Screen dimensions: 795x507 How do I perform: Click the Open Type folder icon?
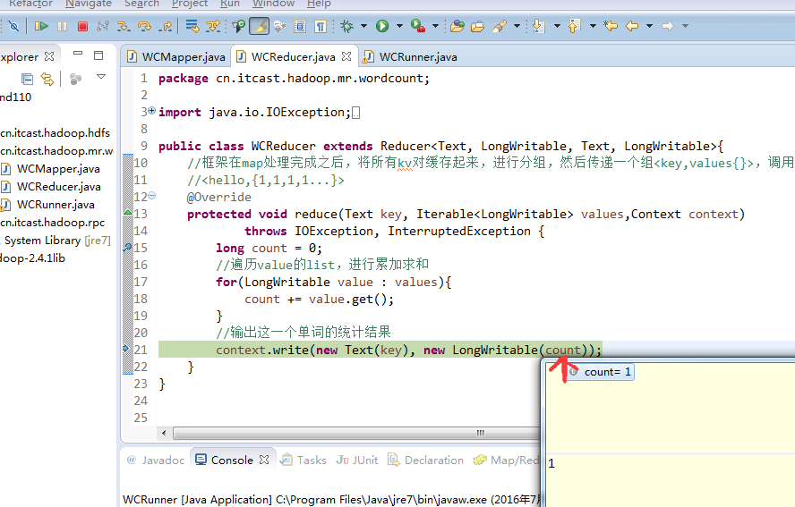pyautogui.click(x=457, y=26)
